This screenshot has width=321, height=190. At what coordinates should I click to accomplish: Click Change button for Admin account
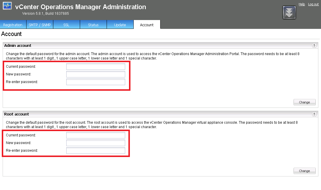click(305, 102)
